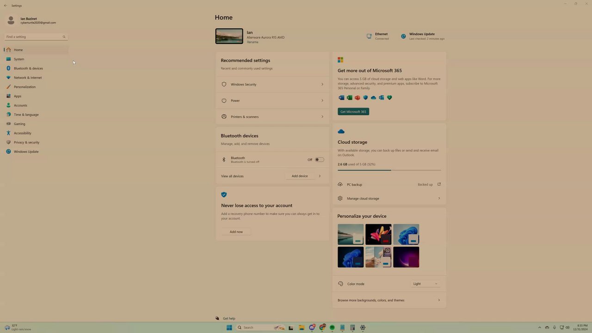Screen dimensions: 592x333
Task: Click the Excel icon in Microsoft 365 card
Action: (x=350, y=98)
